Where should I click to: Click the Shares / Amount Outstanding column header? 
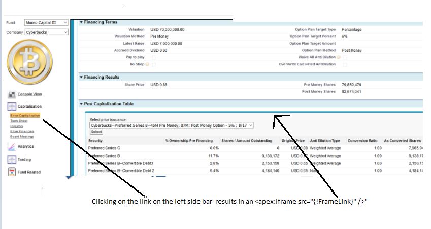click(x=247, y=141)
